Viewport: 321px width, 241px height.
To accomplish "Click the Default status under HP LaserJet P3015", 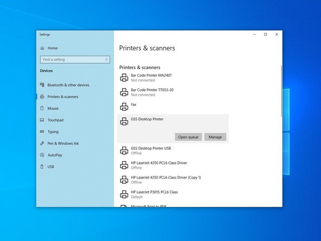I will pos(137,197).
